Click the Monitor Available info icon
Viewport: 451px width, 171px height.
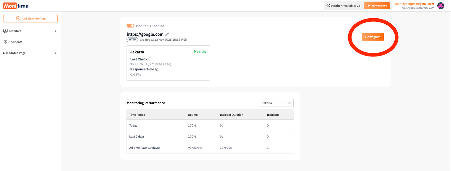tap(328, 6)
